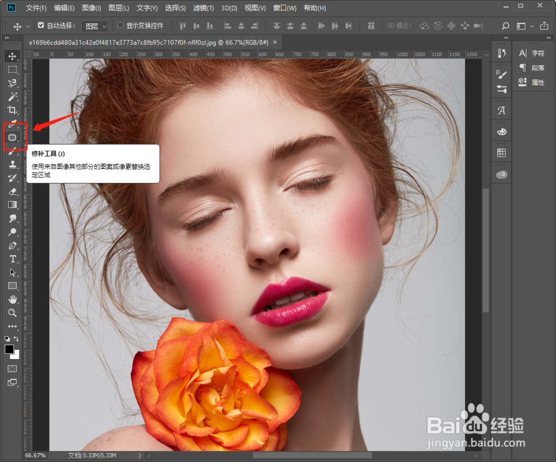The width and height of the screenshot is (556, 462).
Task: Select the Crop tool
Action: (12, 110)
